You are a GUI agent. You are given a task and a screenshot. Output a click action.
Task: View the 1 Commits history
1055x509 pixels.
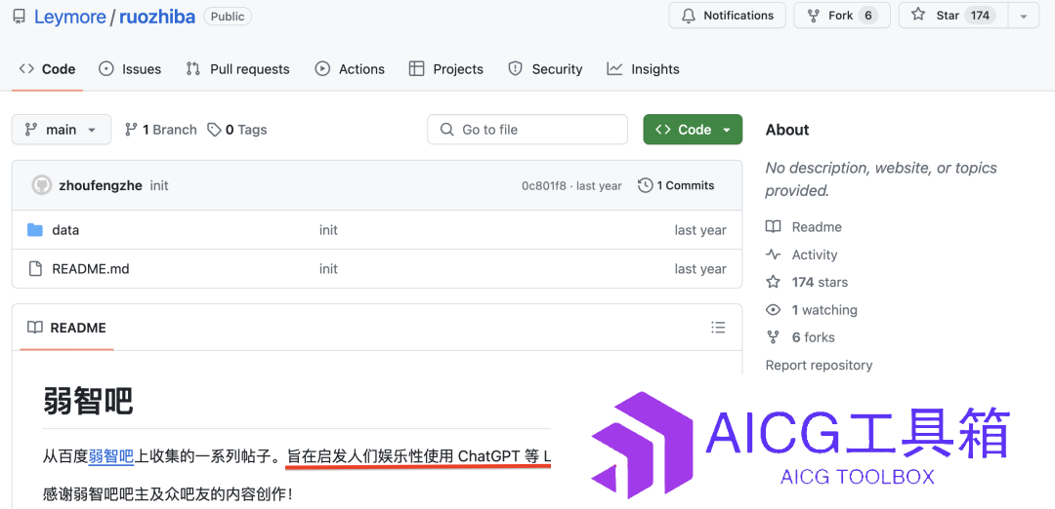click(676, 185)
